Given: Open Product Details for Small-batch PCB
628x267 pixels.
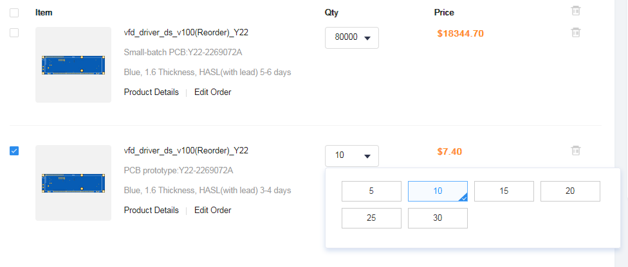Looking at the screenshot, I should coord(151,92).
